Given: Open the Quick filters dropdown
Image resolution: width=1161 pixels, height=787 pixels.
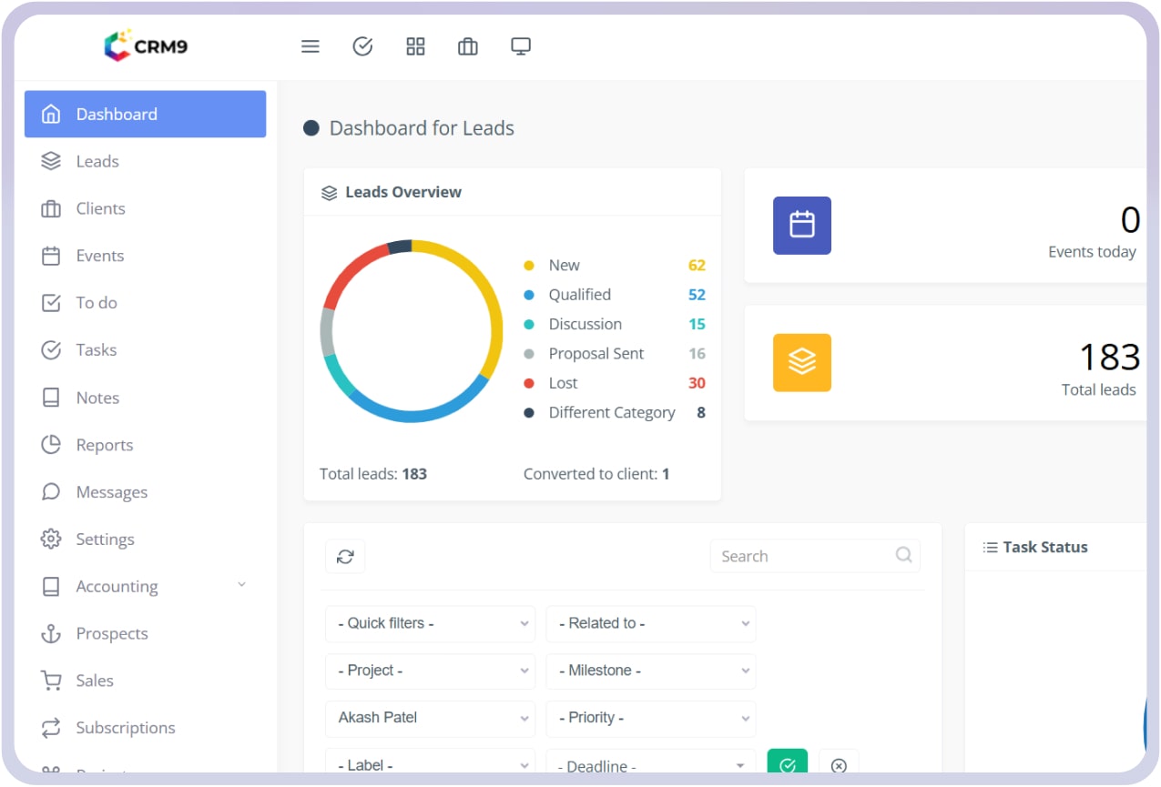Looking at the screenshot, I should pyautogui.click(x=430, y=623).
